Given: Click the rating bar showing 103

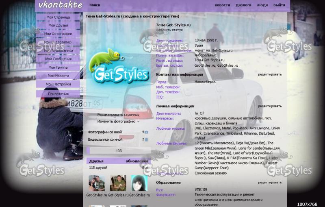Looking at the screenshot, I should tap(119, 151).
